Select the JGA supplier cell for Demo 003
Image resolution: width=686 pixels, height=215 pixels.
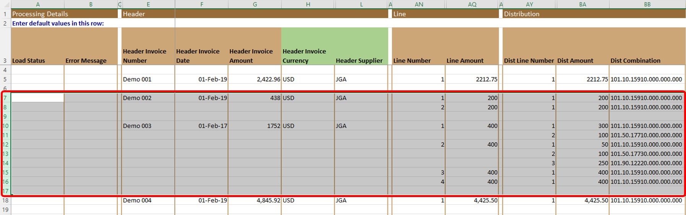(x=361, y=126)
